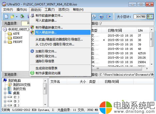This screenshot has height=114, width=156.
Task: Click disc list vertical scrollbar up arrow
Action: coord(152,30)
